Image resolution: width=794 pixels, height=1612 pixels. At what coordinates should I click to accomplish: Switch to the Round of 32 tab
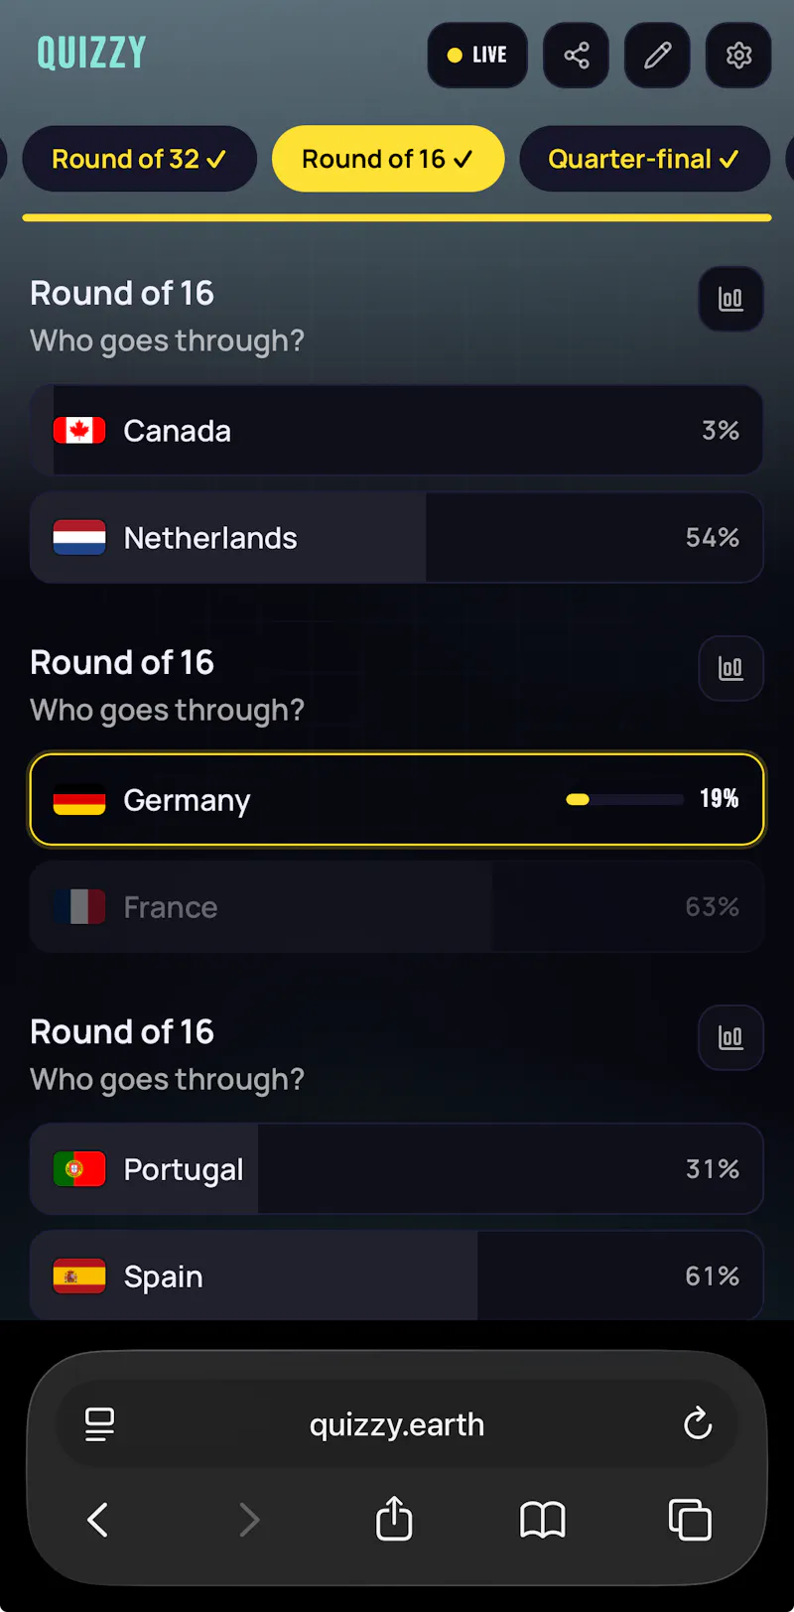(139, 159)
